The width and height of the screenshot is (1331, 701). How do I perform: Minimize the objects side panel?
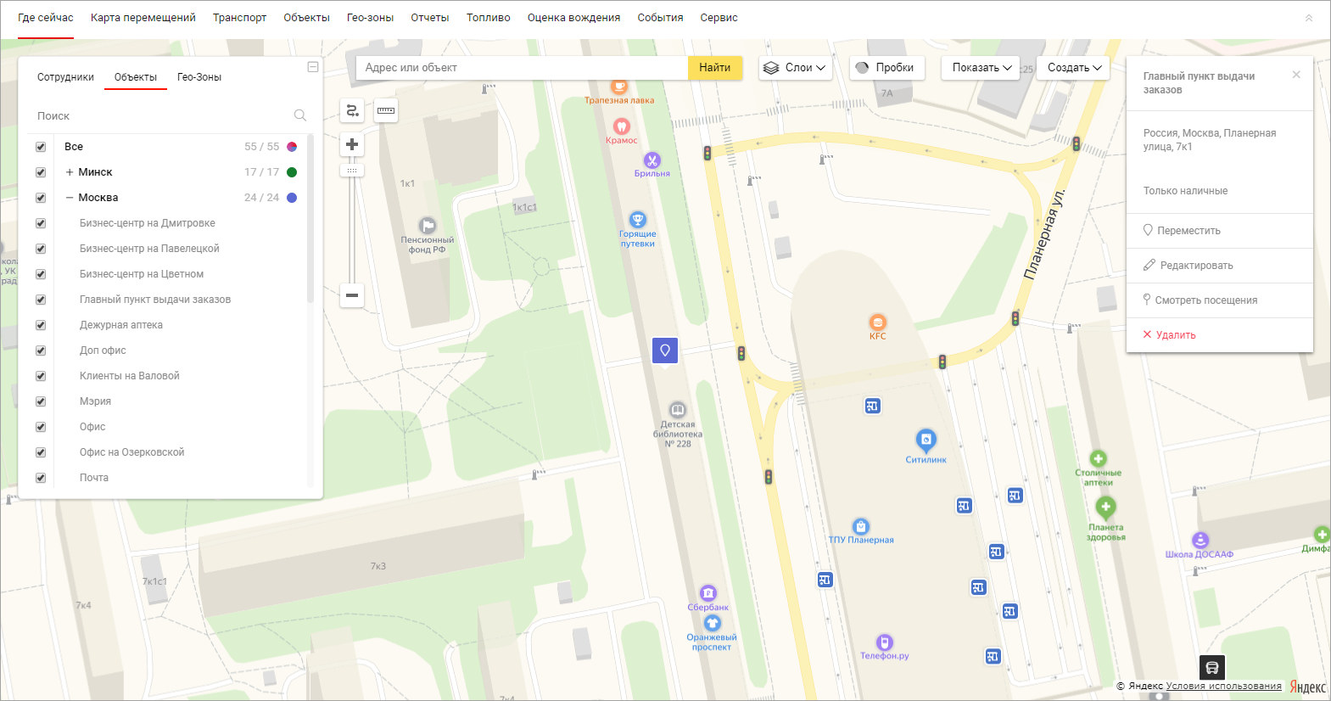pyautogui.click(x=313, y=67)
